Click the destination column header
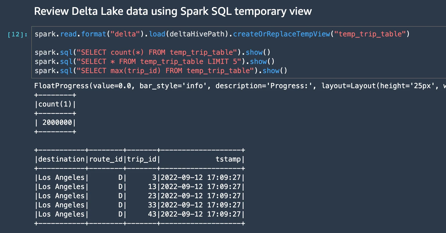 (61, 159)
